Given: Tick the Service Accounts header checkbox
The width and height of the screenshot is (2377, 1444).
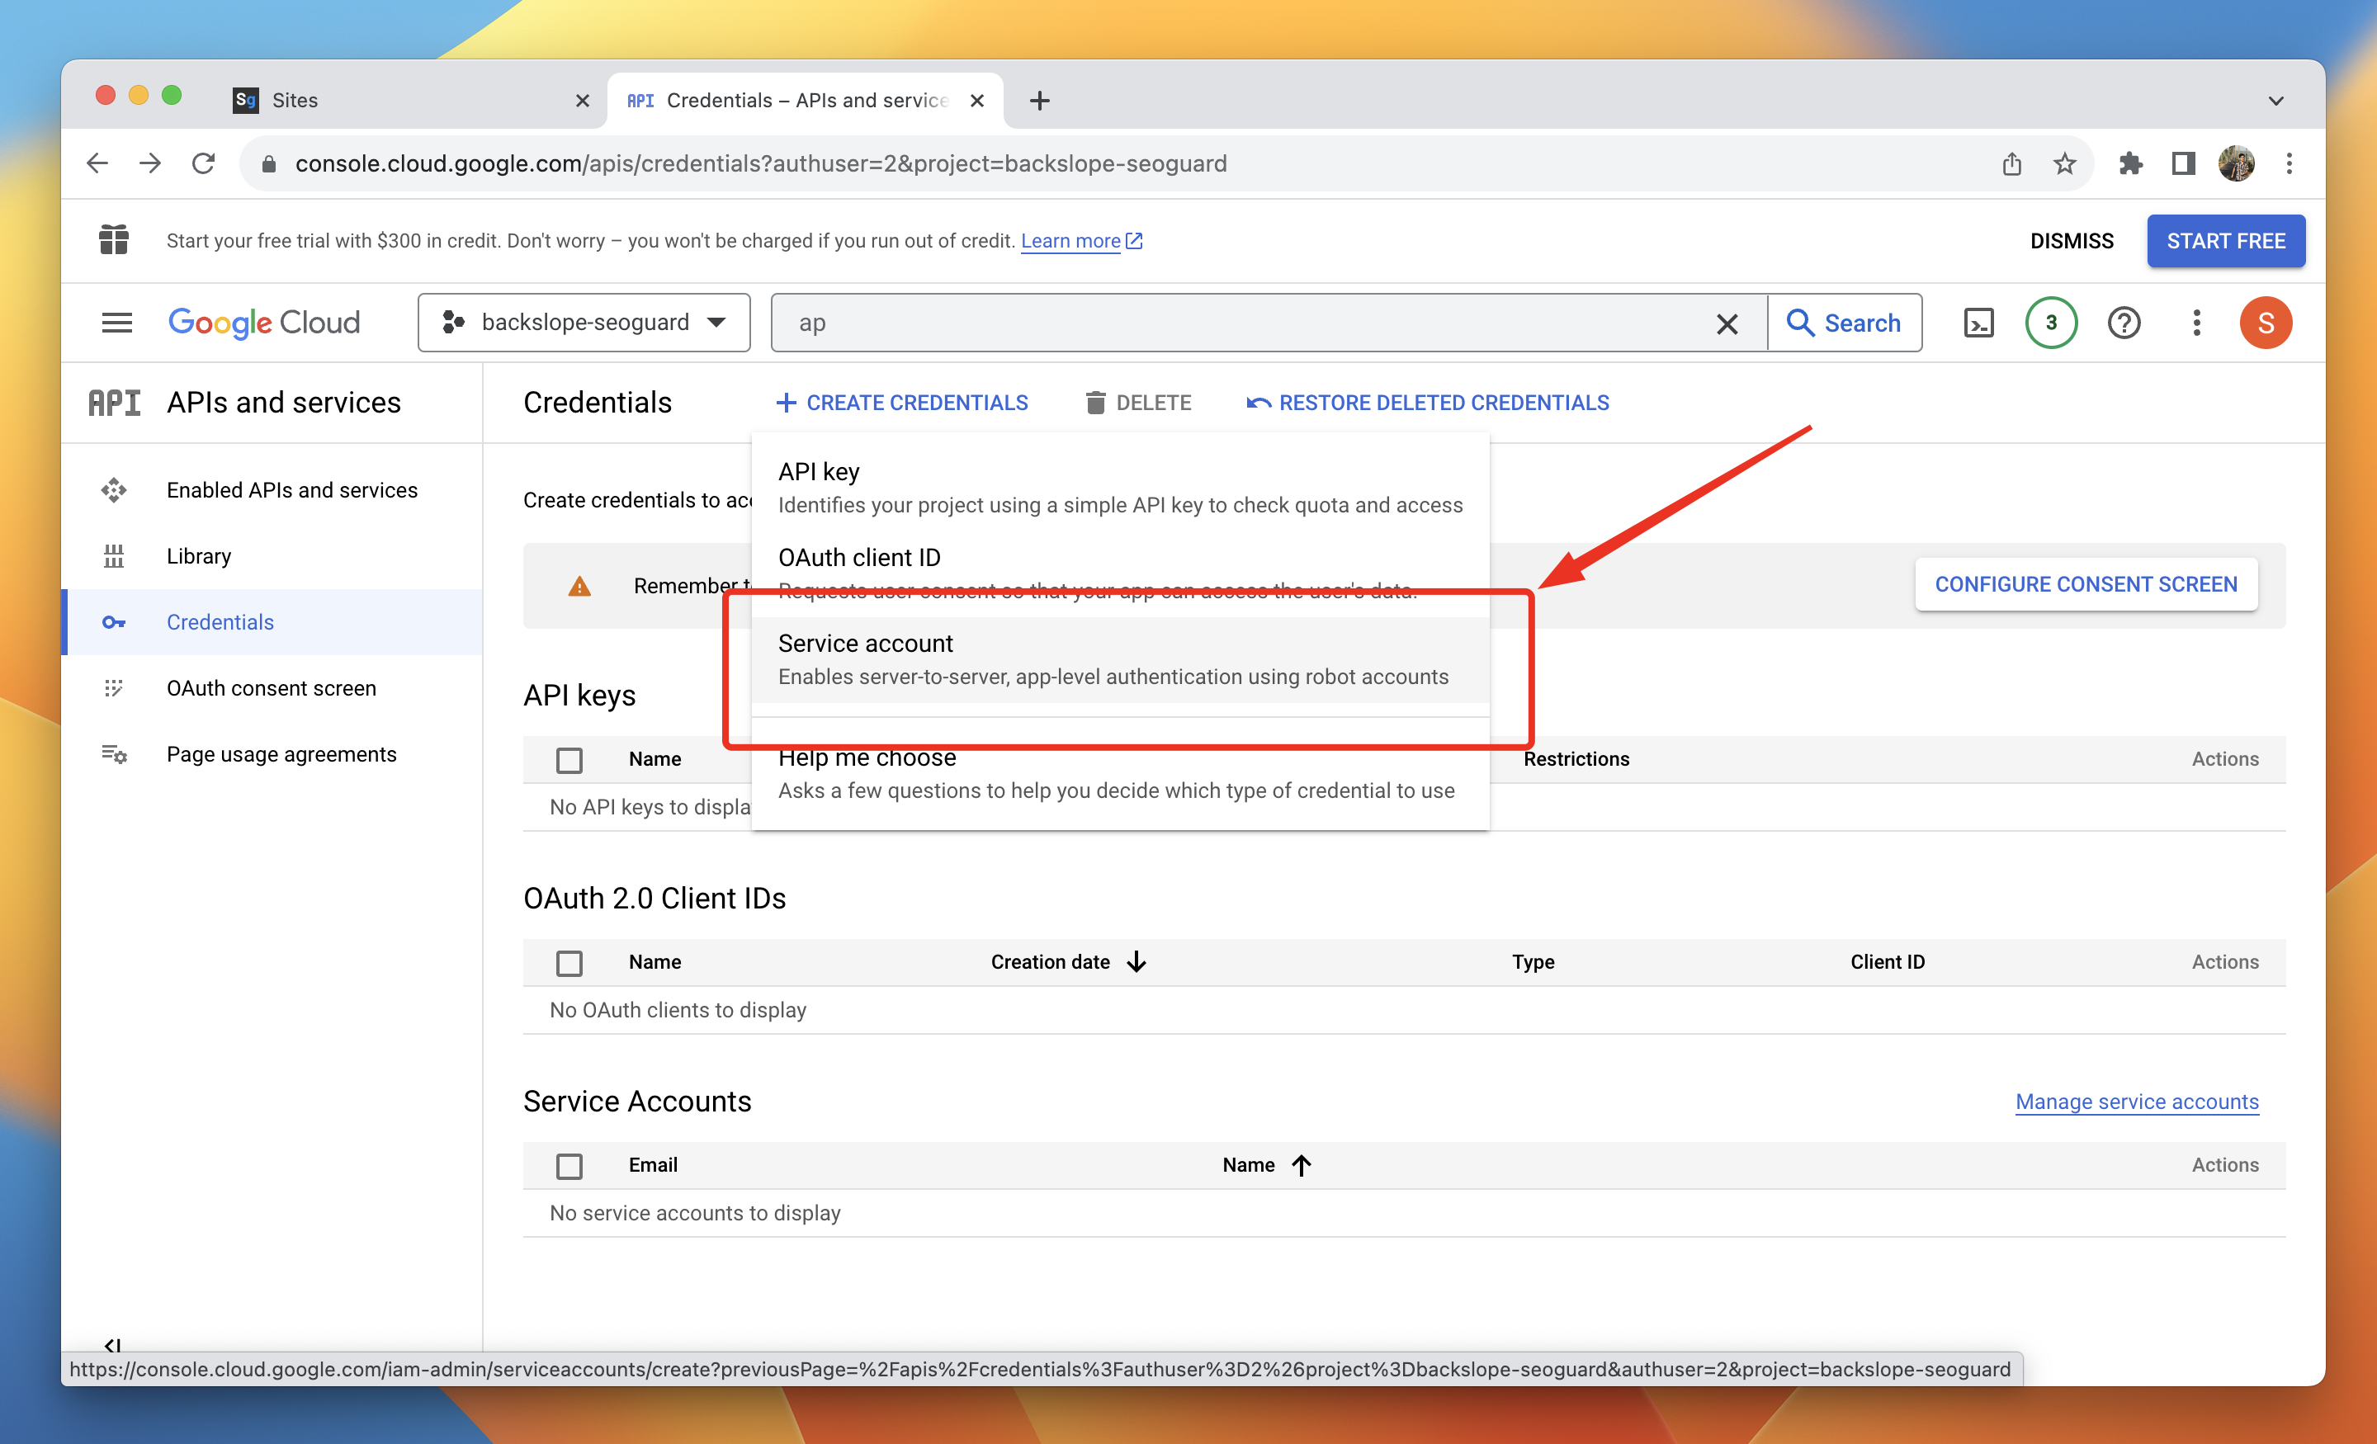Looking at the screenshot, I should (x=569, y=1165).
